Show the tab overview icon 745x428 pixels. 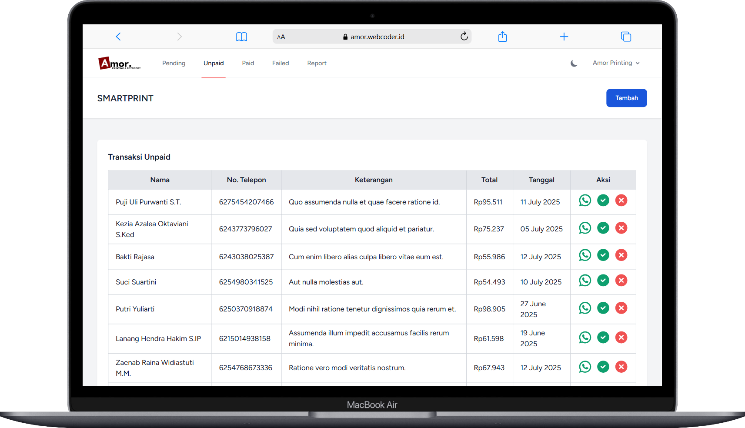626,37
